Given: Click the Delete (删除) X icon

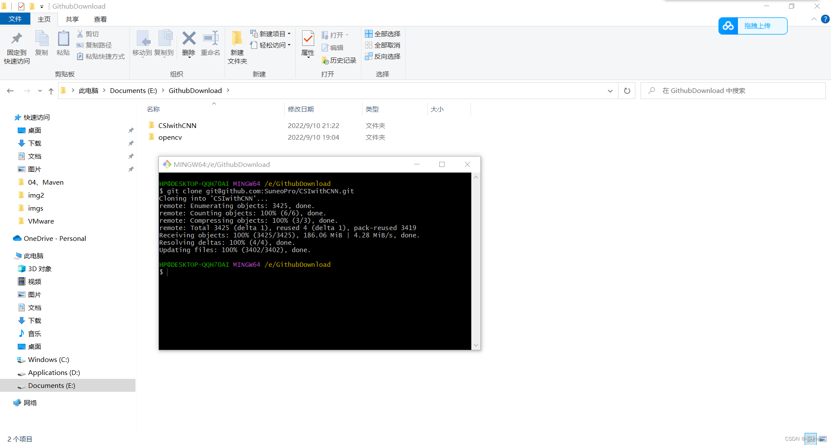Looking at the screenshot, I should pos(189,38).
